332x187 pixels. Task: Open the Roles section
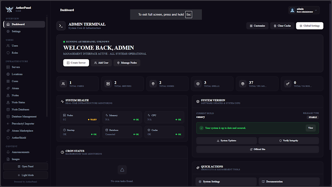coord(24,53)
